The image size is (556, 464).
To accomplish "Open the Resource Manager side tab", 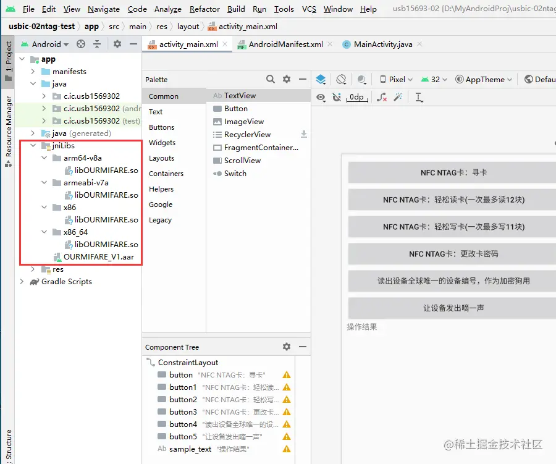I will 9,131.
